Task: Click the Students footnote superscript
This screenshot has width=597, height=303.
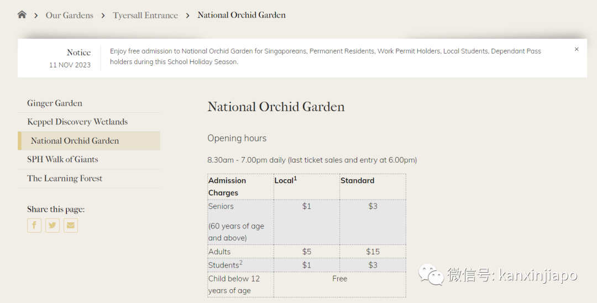Action: [x=241, y=263]
